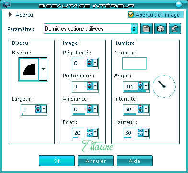Randomize parameters with the dice icon

161,29
